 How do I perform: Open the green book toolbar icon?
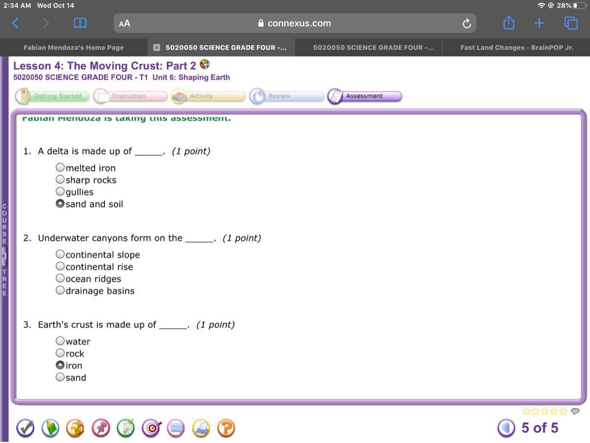pos(50,428)
